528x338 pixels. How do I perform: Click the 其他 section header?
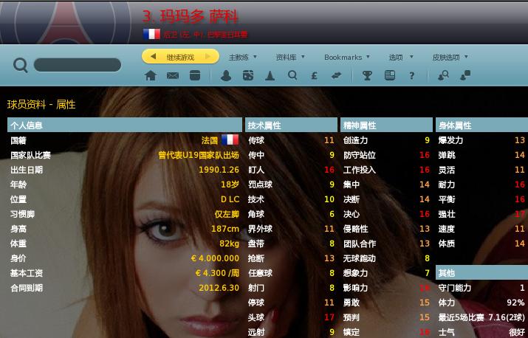(482, 272)
